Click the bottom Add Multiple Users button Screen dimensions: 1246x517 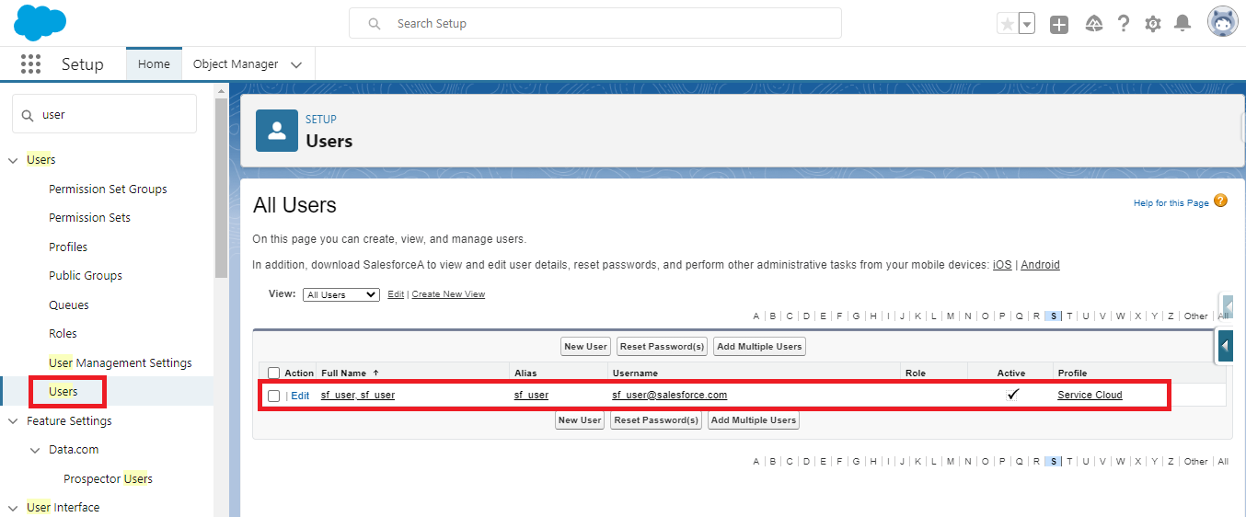click(754, 419)
